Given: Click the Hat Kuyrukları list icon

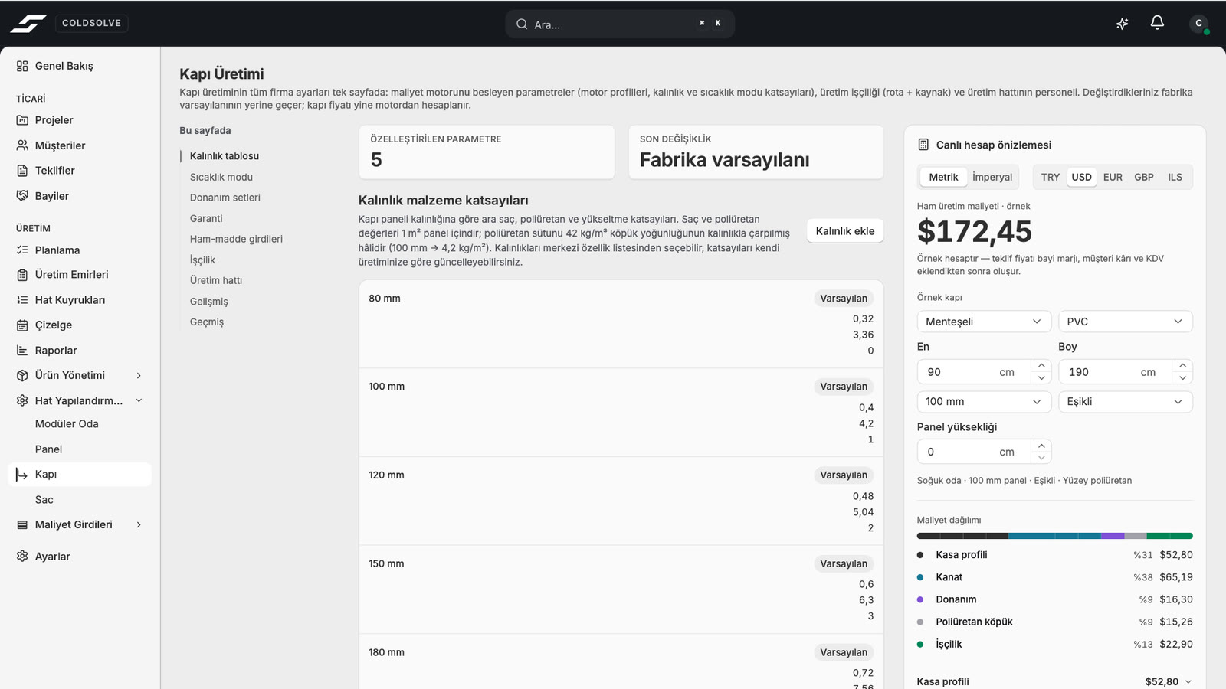Looking at the screenshot, I should coord(22,300).
